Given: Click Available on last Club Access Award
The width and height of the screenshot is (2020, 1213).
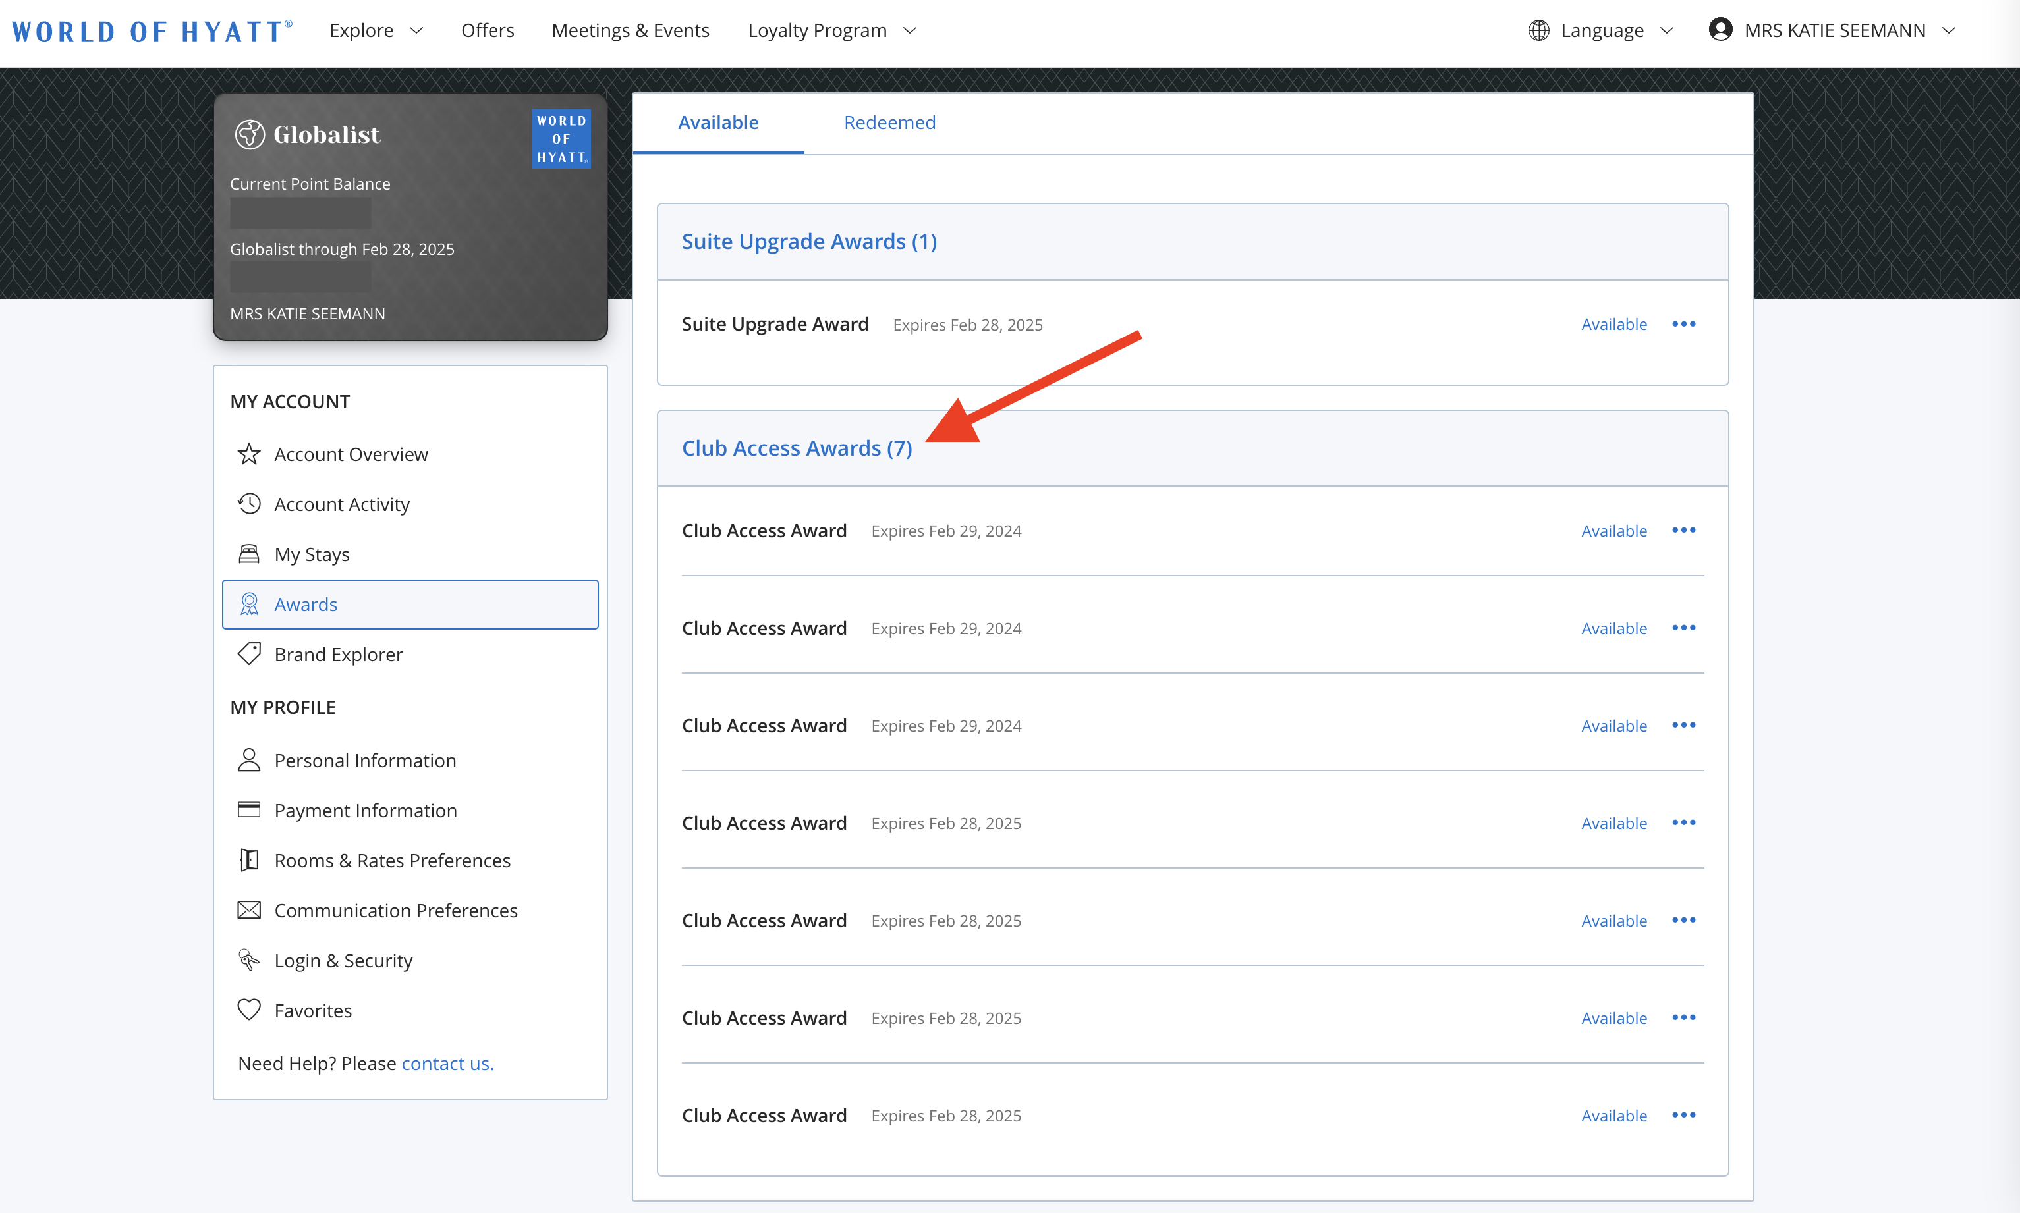Looking at the screenshot, I should [x=1613, y=1115].
